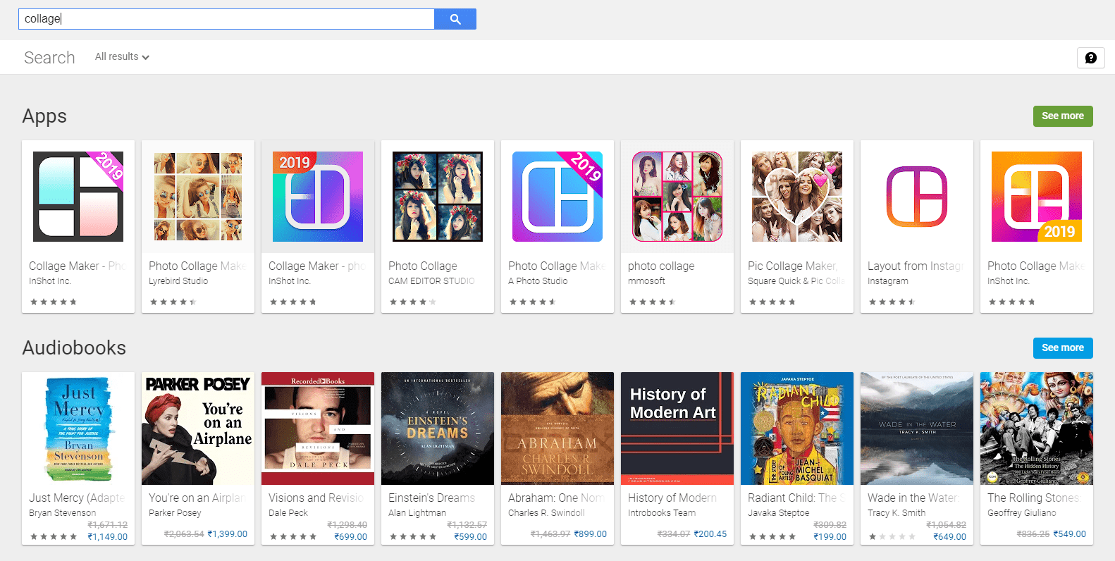Click the ₹699.00 price for Visions
The width and height of the screenshot is (1115, 561).
coord(350,537)
